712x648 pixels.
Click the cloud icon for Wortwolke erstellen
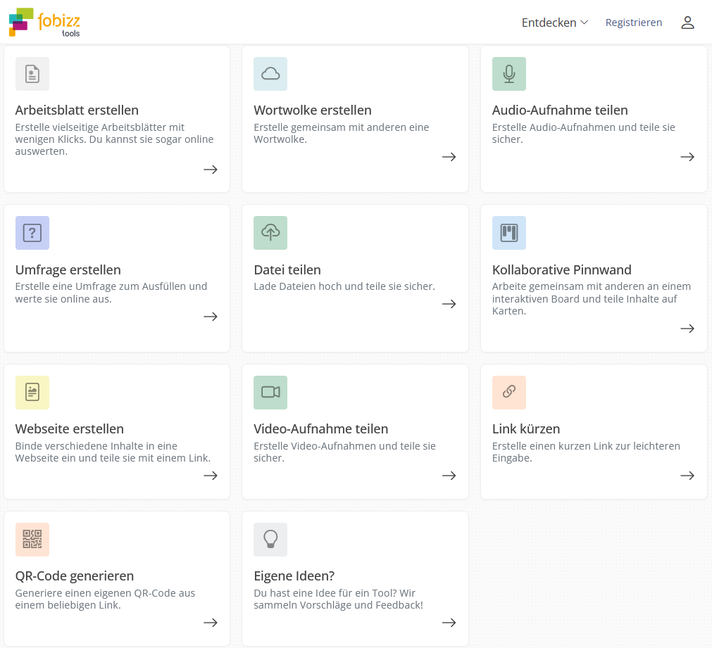coord(270,74)
